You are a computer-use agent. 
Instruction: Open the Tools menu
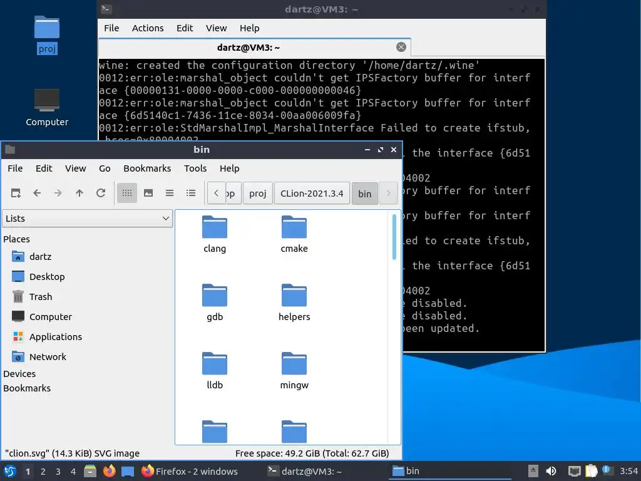tap(195, 168)
